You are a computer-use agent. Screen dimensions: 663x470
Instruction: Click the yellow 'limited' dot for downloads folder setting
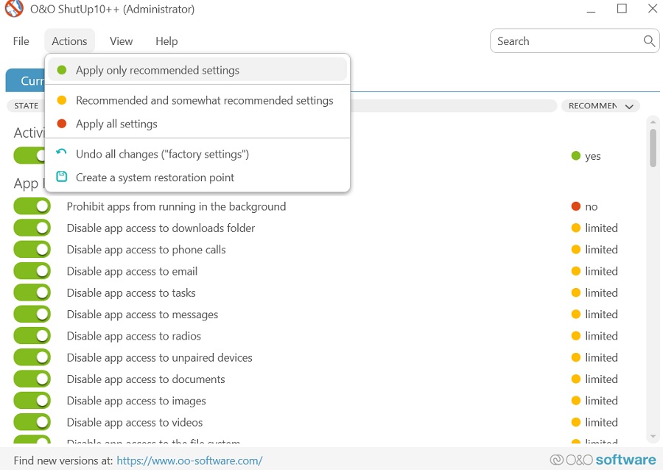pos(578,228)
